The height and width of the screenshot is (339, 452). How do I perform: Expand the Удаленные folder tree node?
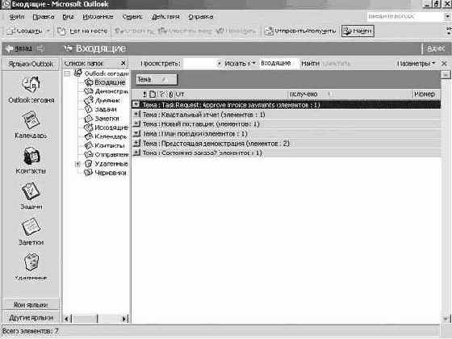pyautogui.click(x=77, y=164)
